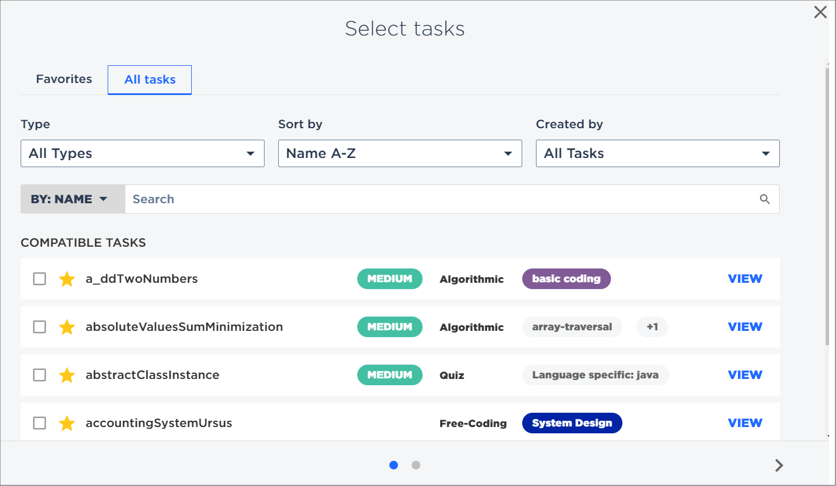The width and height of the screenshot is (836, 486).
Task: Open VIEW for absoluteValuesSumMinimization
Action: [x=745, y=327]
